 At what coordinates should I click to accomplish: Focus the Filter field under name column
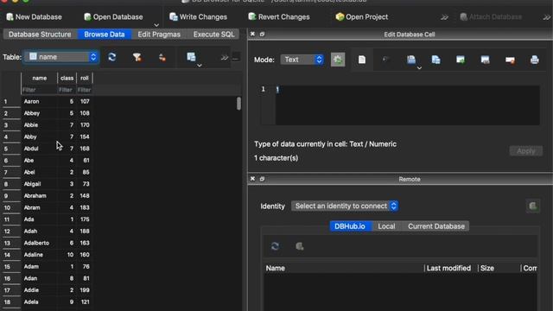(39, 90)
